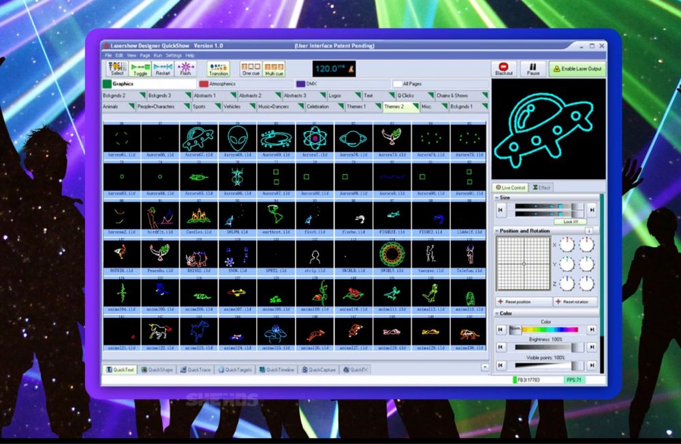Image resolution: width=681 pixels, height=444 pixels.
Task: Click the Themes 2 tab green corner arrow
Action: click(x=415, y=106)
